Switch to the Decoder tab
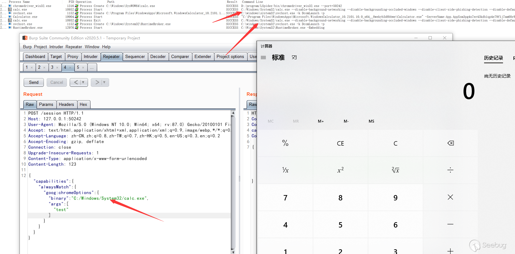 point(158,57)
